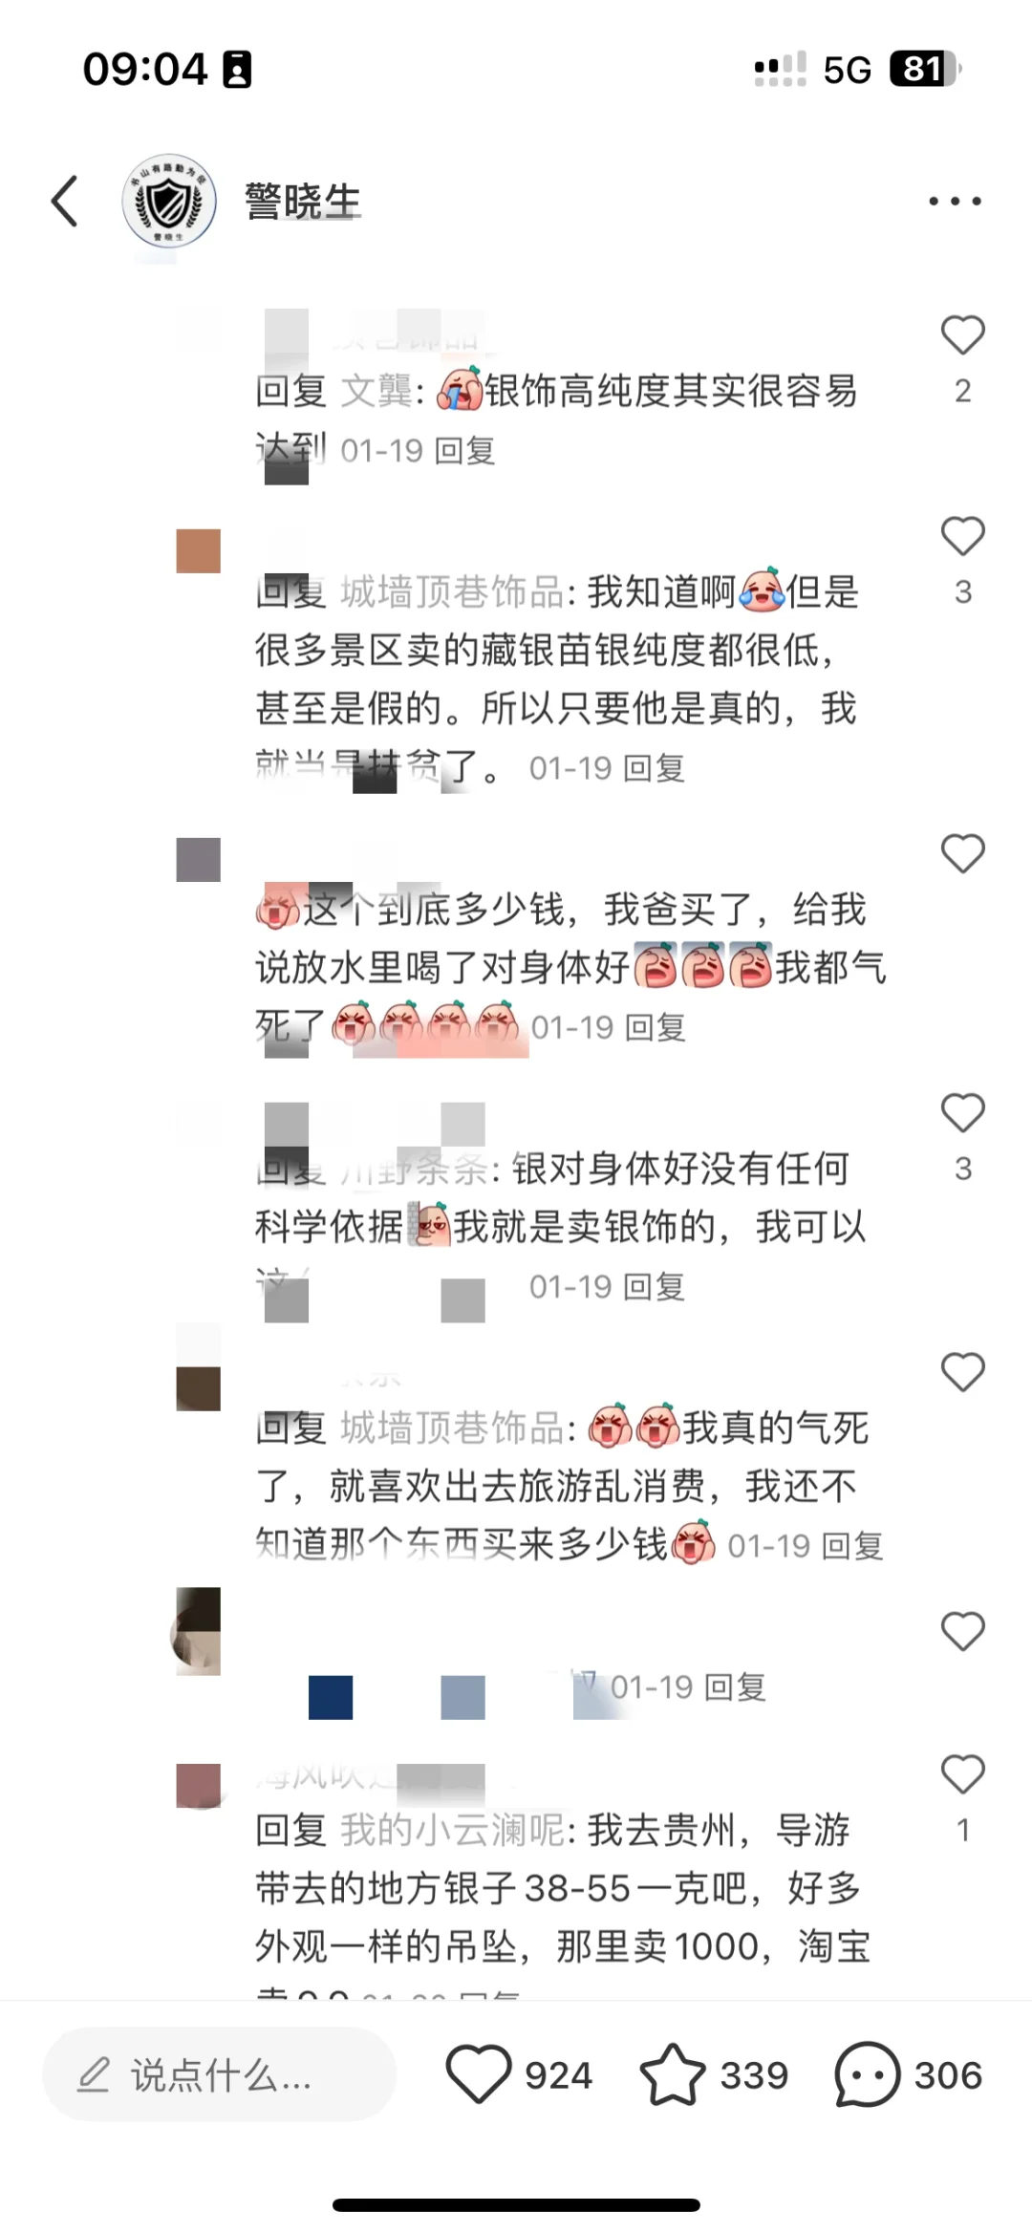Reply to comment ending 就当是扶贫了
The height and width of the screenshot is (2233, 1032).
click(x=655, y=768)
